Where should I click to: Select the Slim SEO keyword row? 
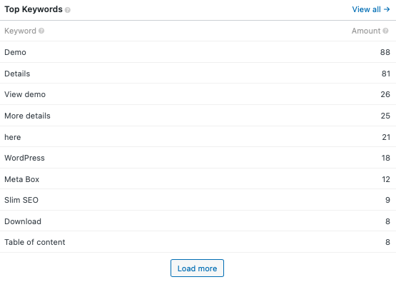198,200
